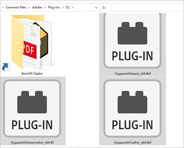
Task: Click the refresh button beside the address bar
Action: click(x=104, y=7)
